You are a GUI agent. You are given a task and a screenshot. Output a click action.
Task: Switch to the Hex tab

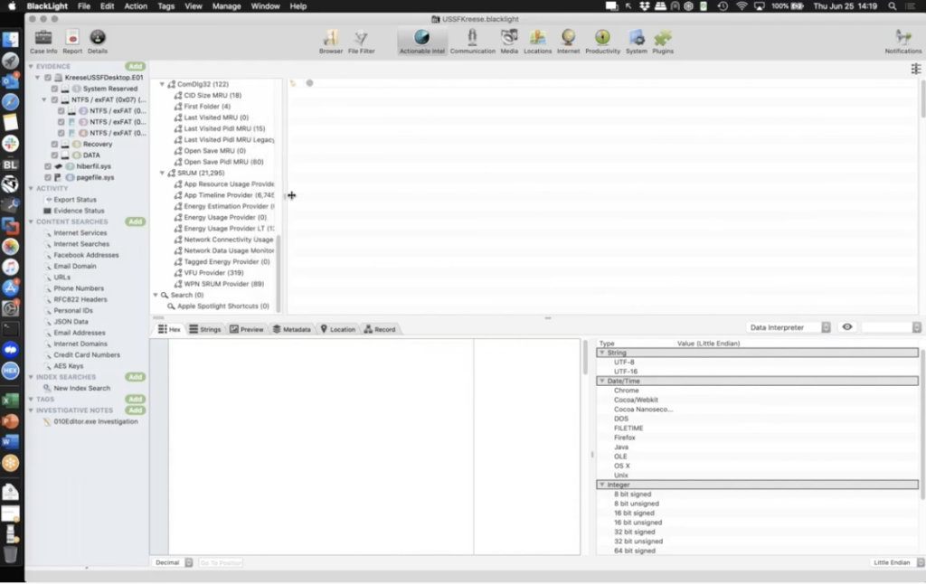pos(169,329)
